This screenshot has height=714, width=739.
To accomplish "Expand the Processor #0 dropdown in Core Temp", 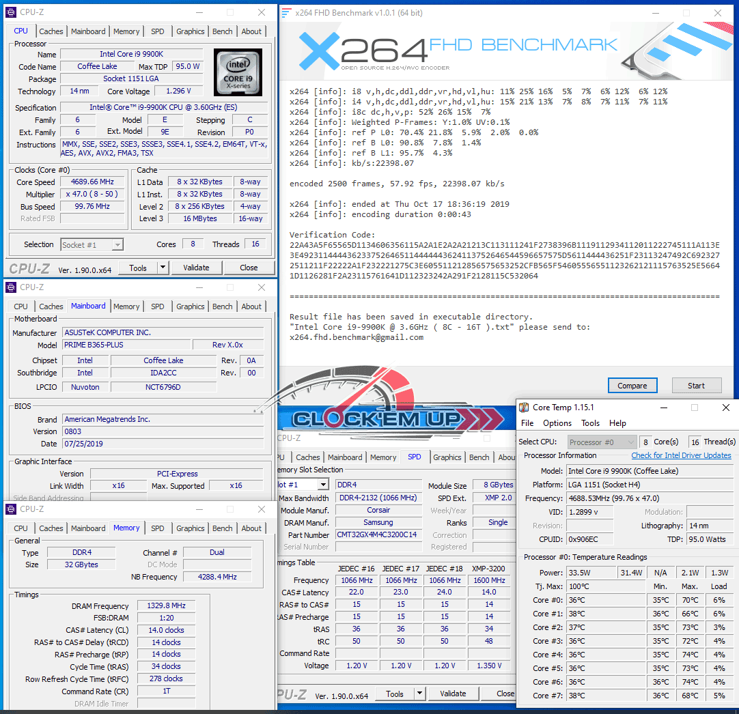I will click(x=629, y=442).
